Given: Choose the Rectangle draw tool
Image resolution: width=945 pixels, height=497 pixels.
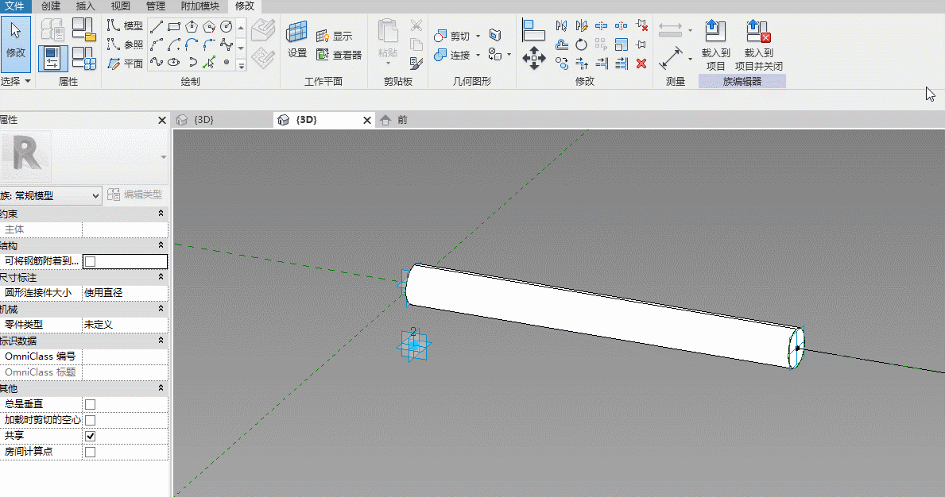Looking at the screenshot, I should pyautogui.click(x=174, y=26).
